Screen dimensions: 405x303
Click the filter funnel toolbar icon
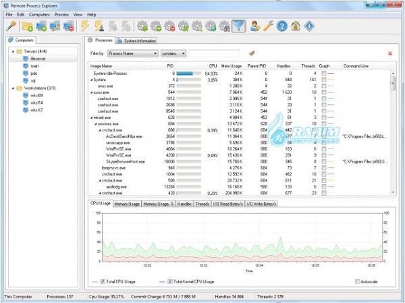click(239, 26)
